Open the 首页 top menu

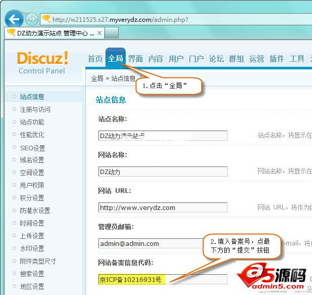pyautogui.click(x=95, y=59)
